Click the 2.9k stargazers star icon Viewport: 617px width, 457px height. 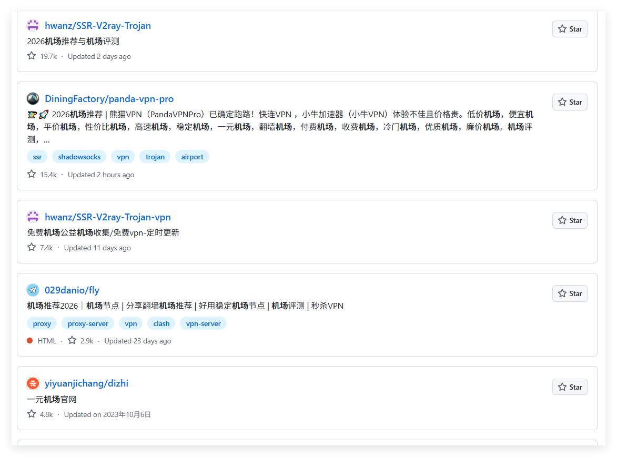point(72,340)
